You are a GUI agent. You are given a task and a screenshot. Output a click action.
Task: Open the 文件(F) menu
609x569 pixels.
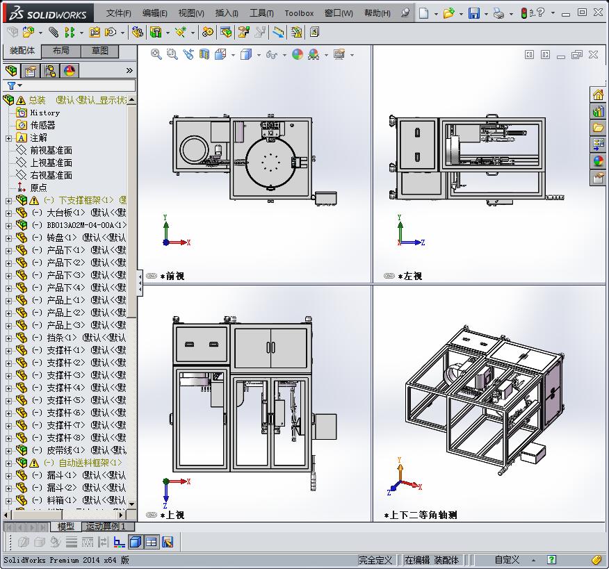coord(118,13)
